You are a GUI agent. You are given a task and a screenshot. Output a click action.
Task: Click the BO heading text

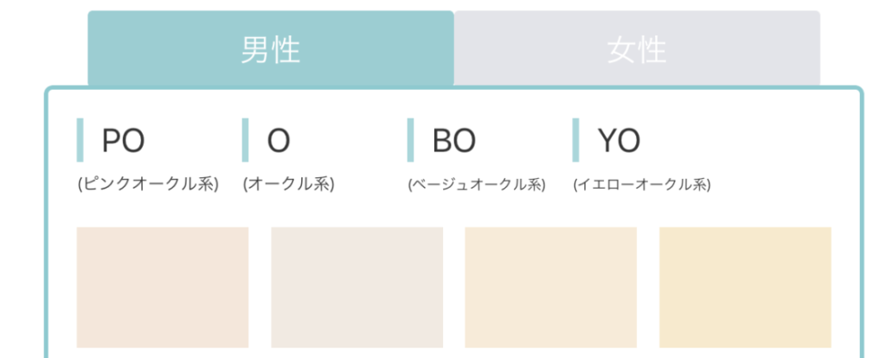tap(453, 141)
